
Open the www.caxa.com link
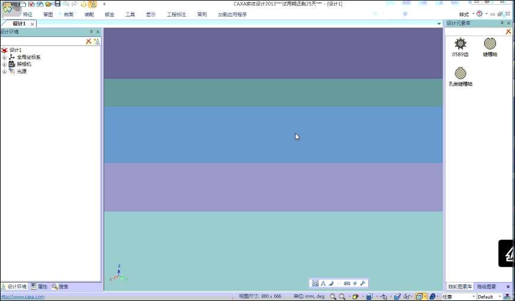[x=22, y=297]
